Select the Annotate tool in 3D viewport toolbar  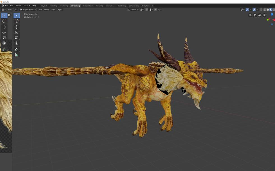tap(17, 49)
